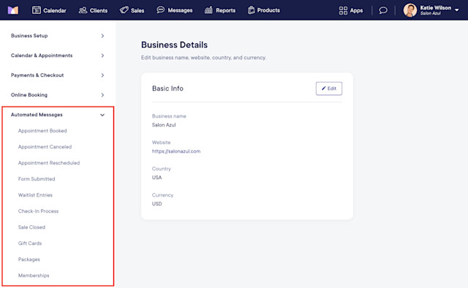Open Reports via the chart icon
The width and height of the screenshot is (468, 288).
pos(208,10)
